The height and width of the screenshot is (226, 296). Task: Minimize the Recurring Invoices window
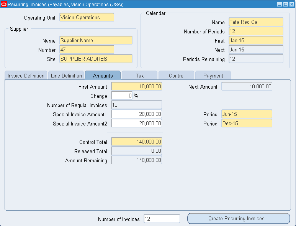coord(280,4)
